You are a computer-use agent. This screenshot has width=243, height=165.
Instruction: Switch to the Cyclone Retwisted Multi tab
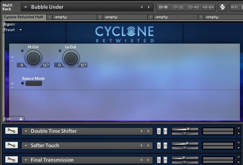[x=24, y=17]
